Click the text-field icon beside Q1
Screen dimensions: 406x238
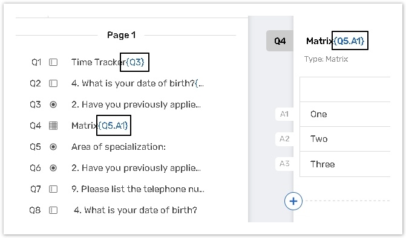pos(53,62)
